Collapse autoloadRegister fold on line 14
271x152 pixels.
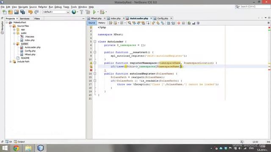(95, 73)
